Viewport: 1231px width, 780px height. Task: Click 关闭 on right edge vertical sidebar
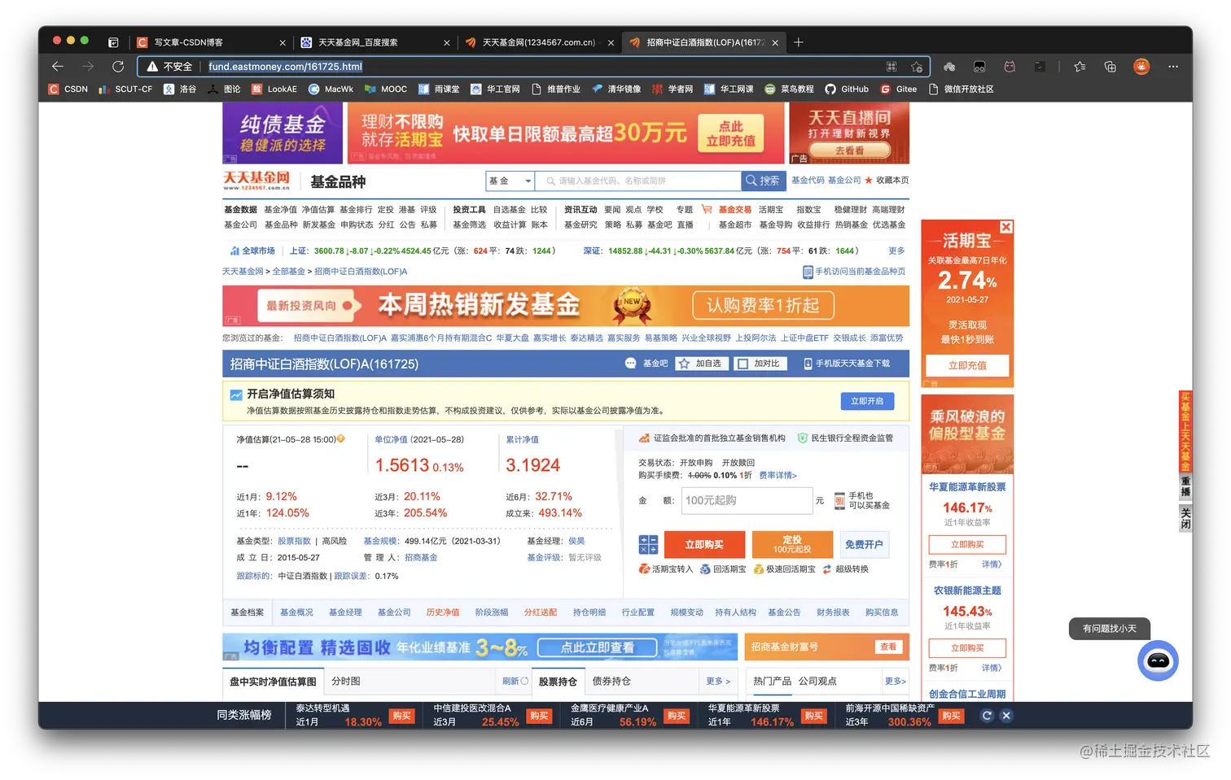click(x=1185, y=518)
